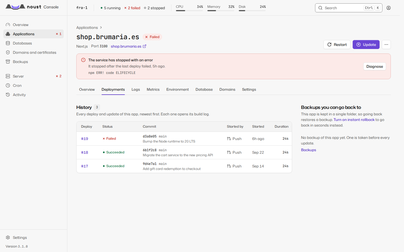Click the History count badge 3

tap(97, 107)
